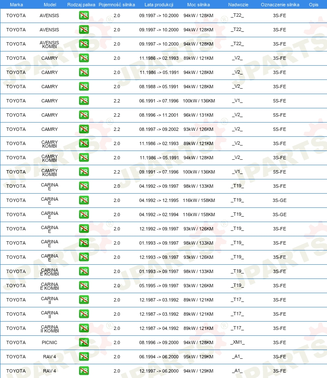This screenshot has width=327, height=378.
Task: Click the 96kW / 131KM power cell
Action: 199,115
